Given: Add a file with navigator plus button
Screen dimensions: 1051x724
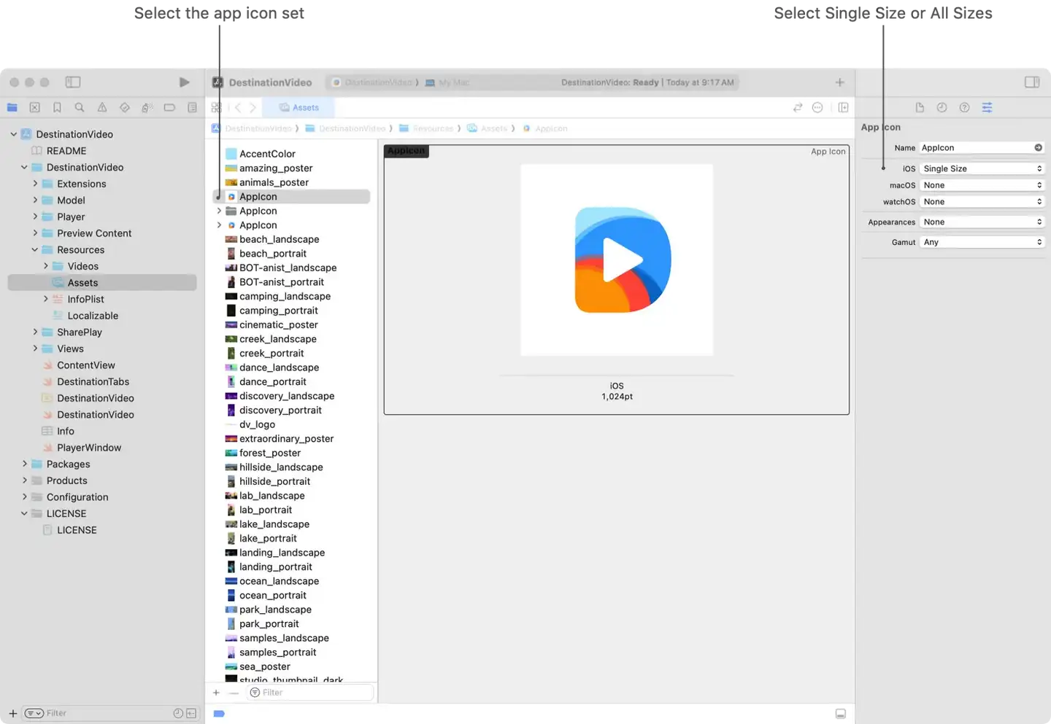Looking at the screenshot, I should 12,713.
